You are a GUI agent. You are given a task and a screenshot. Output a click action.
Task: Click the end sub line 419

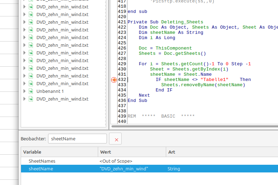point(137,12)
